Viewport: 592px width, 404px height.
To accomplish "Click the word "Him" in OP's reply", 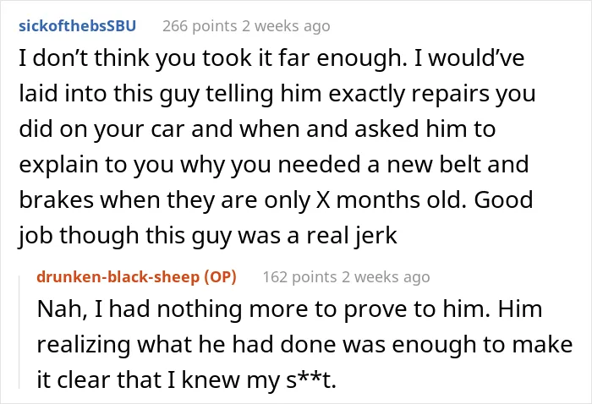I will 520,309.
